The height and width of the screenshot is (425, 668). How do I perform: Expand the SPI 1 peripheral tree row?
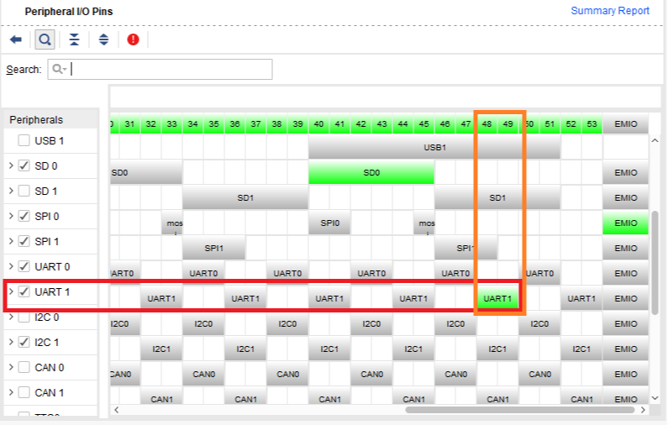pos(11,242)
